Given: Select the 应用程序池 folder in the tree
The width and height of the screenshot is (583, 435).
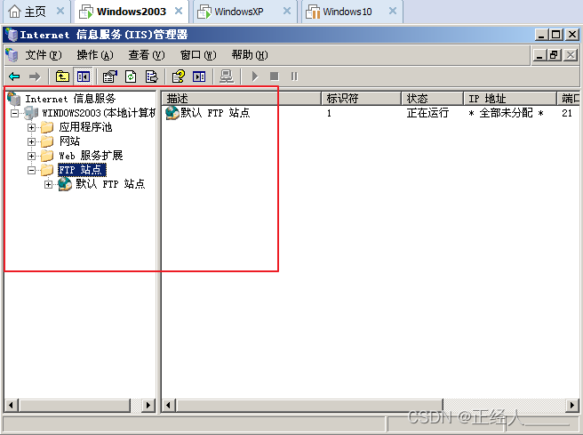Looking at the screenshot, I should click(85, 127).
